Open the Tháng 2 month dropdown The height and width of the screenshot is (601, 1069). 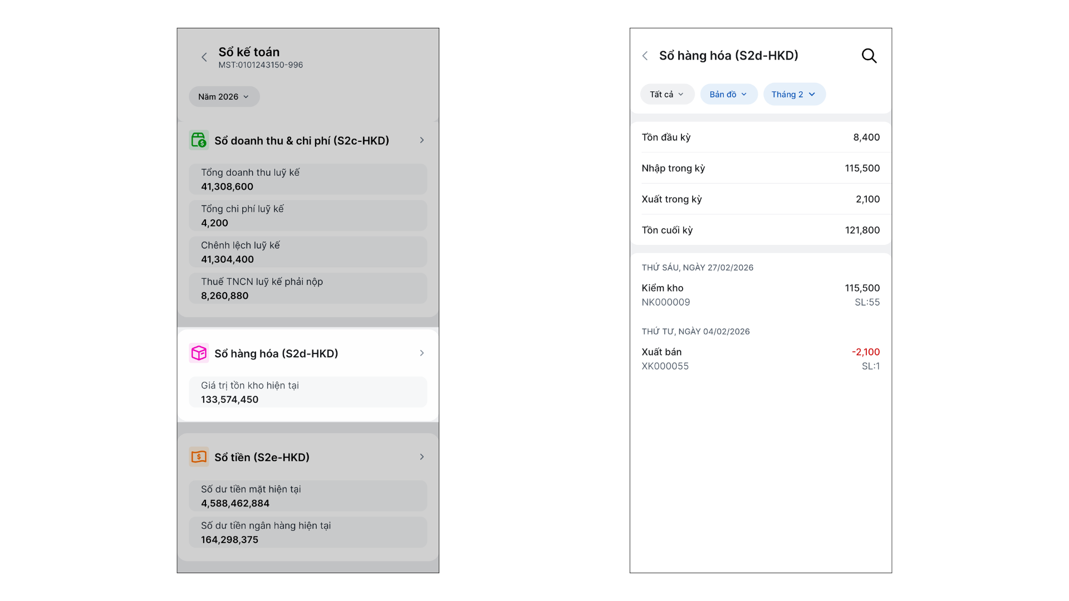794,95
